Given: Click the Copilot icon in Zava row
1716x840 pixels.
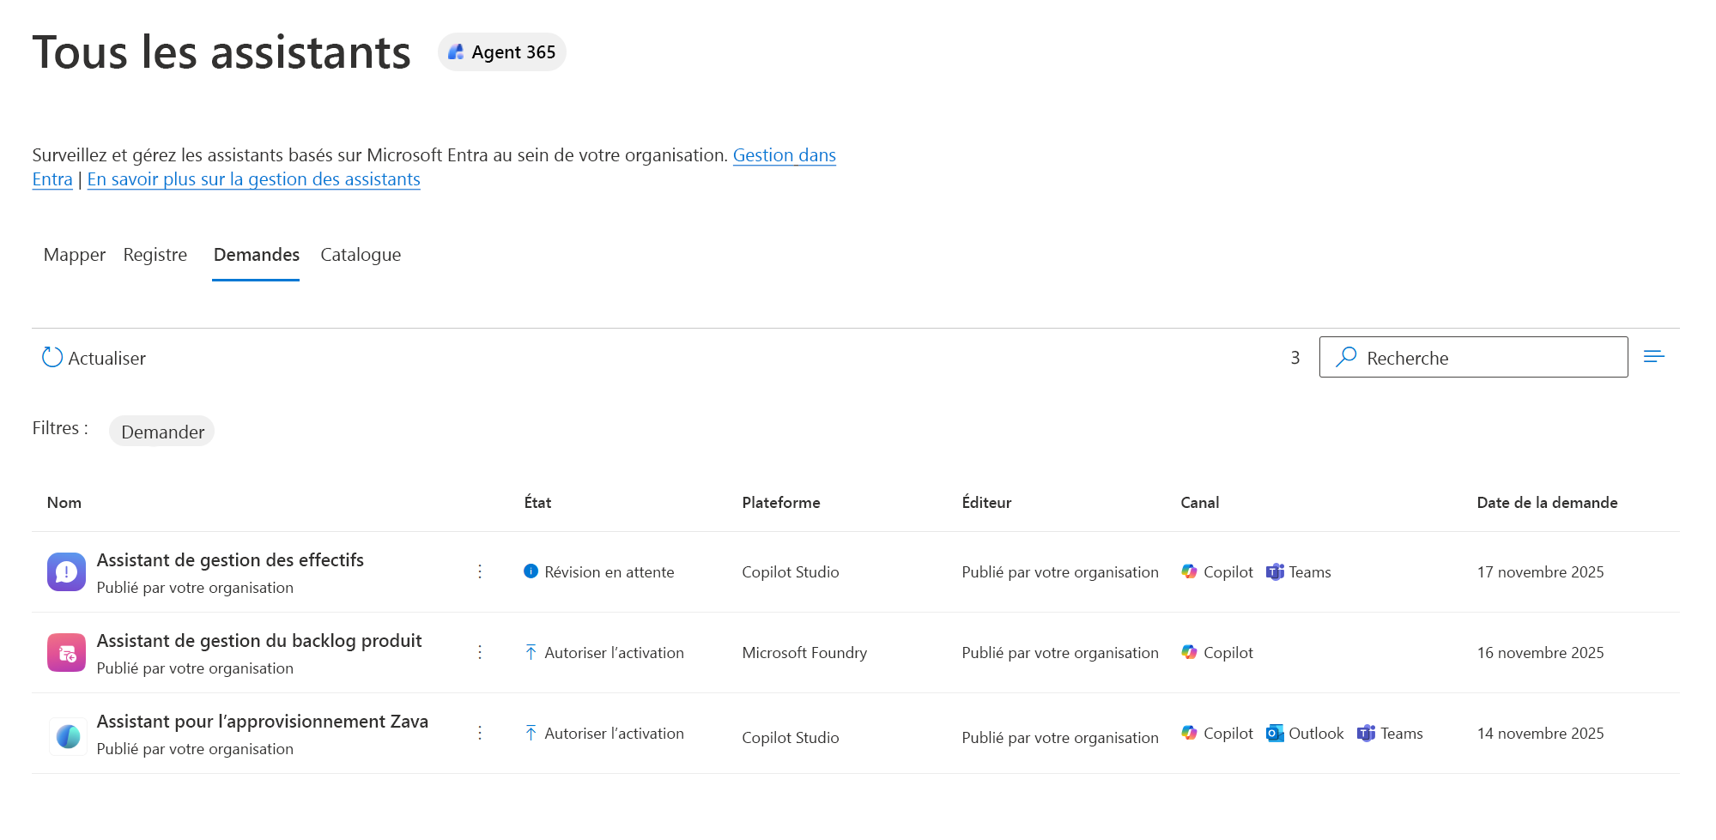Looking at the screenshot, I should (x=1189, y=733).
